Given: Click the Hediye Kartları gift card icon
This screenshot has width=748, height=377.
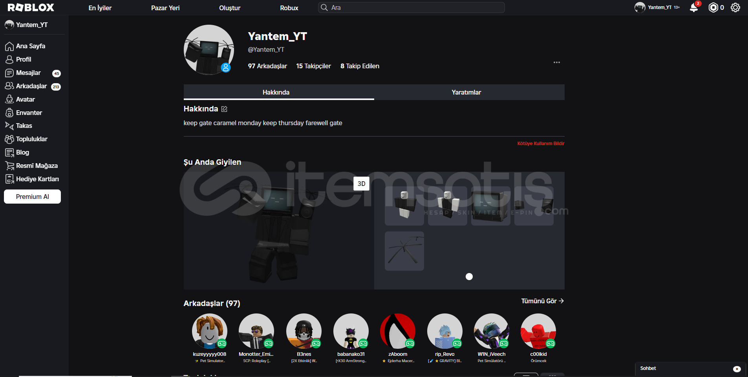Looking at the screenshot, I should (9, 179).
